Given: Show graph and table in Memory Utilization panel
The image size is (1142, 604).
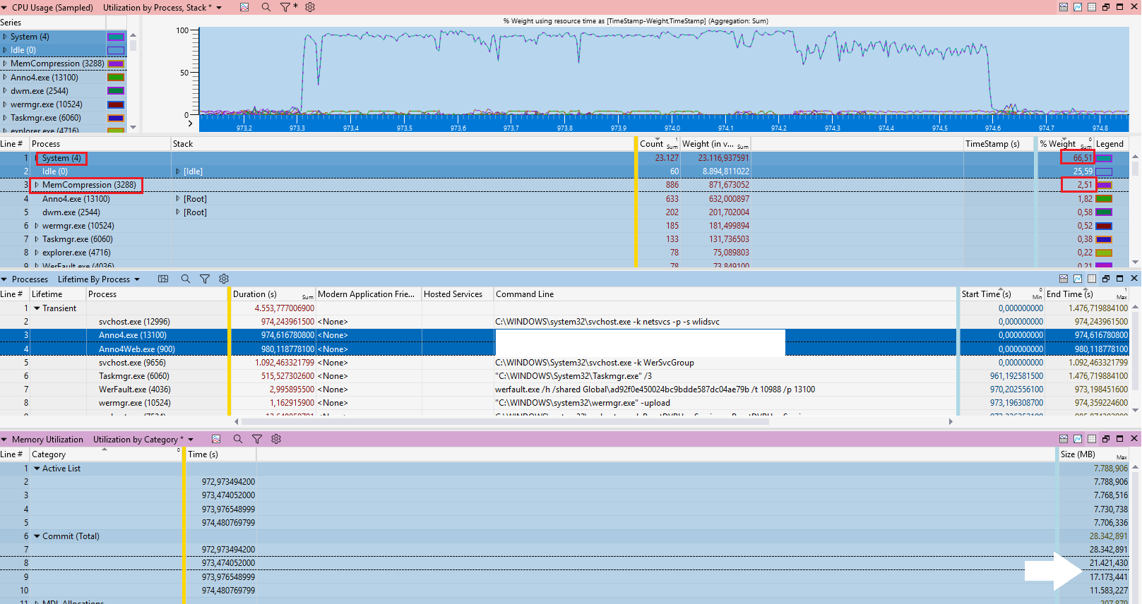Looking at the screenshot, I should [1064, 438].
